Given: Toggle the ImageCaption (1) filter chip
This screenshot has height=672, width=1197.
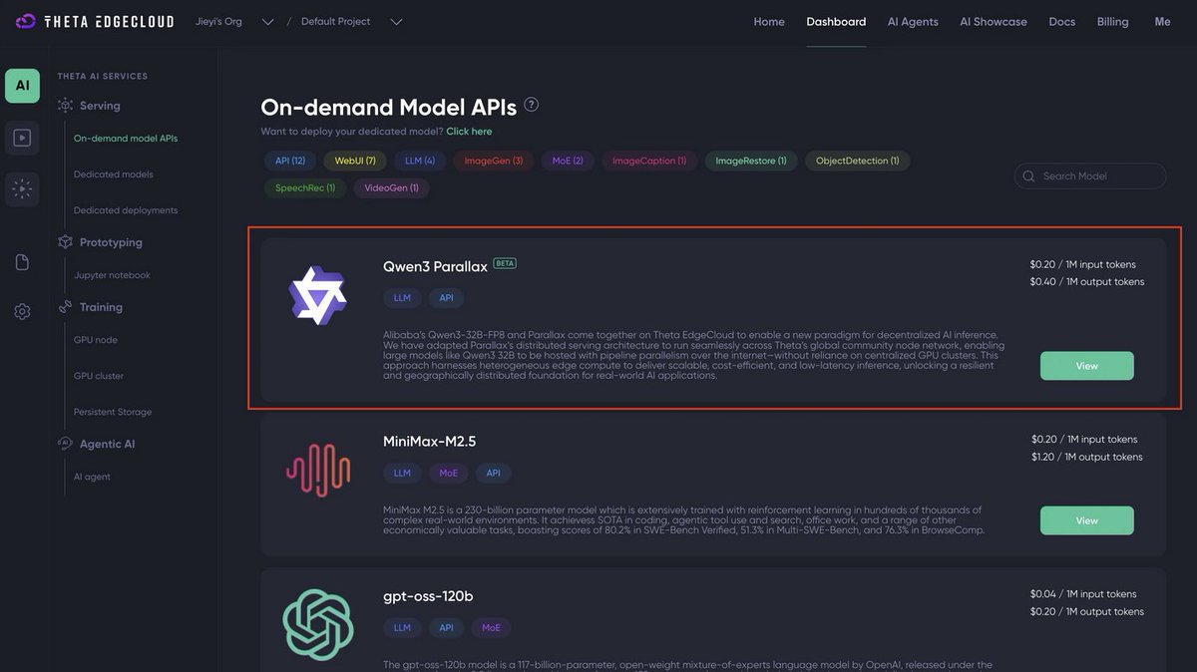Looking at the screenshot, I should pyautogui.click(x=649, y=161).
